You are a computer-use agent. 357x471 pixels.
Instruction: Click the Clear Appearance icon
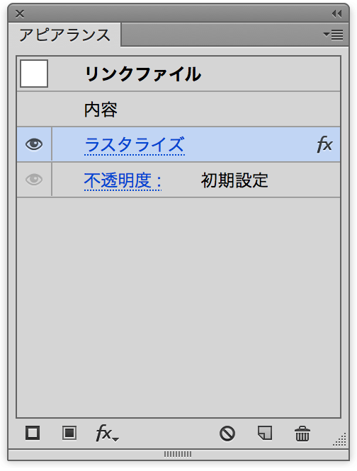coord(227,434)
